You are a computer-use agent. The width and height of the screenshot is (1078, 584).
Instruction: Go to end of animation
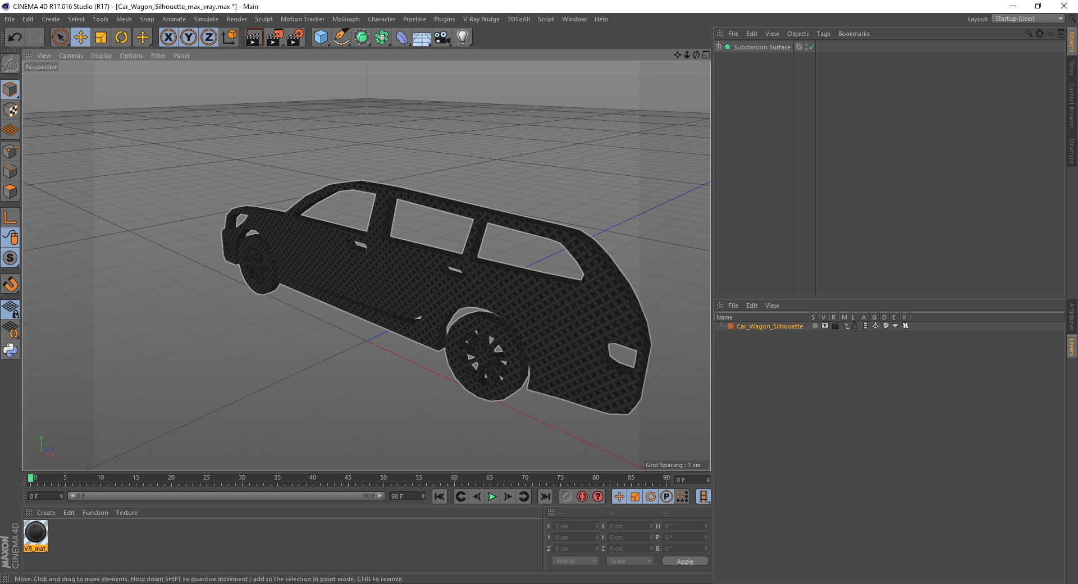545,496
